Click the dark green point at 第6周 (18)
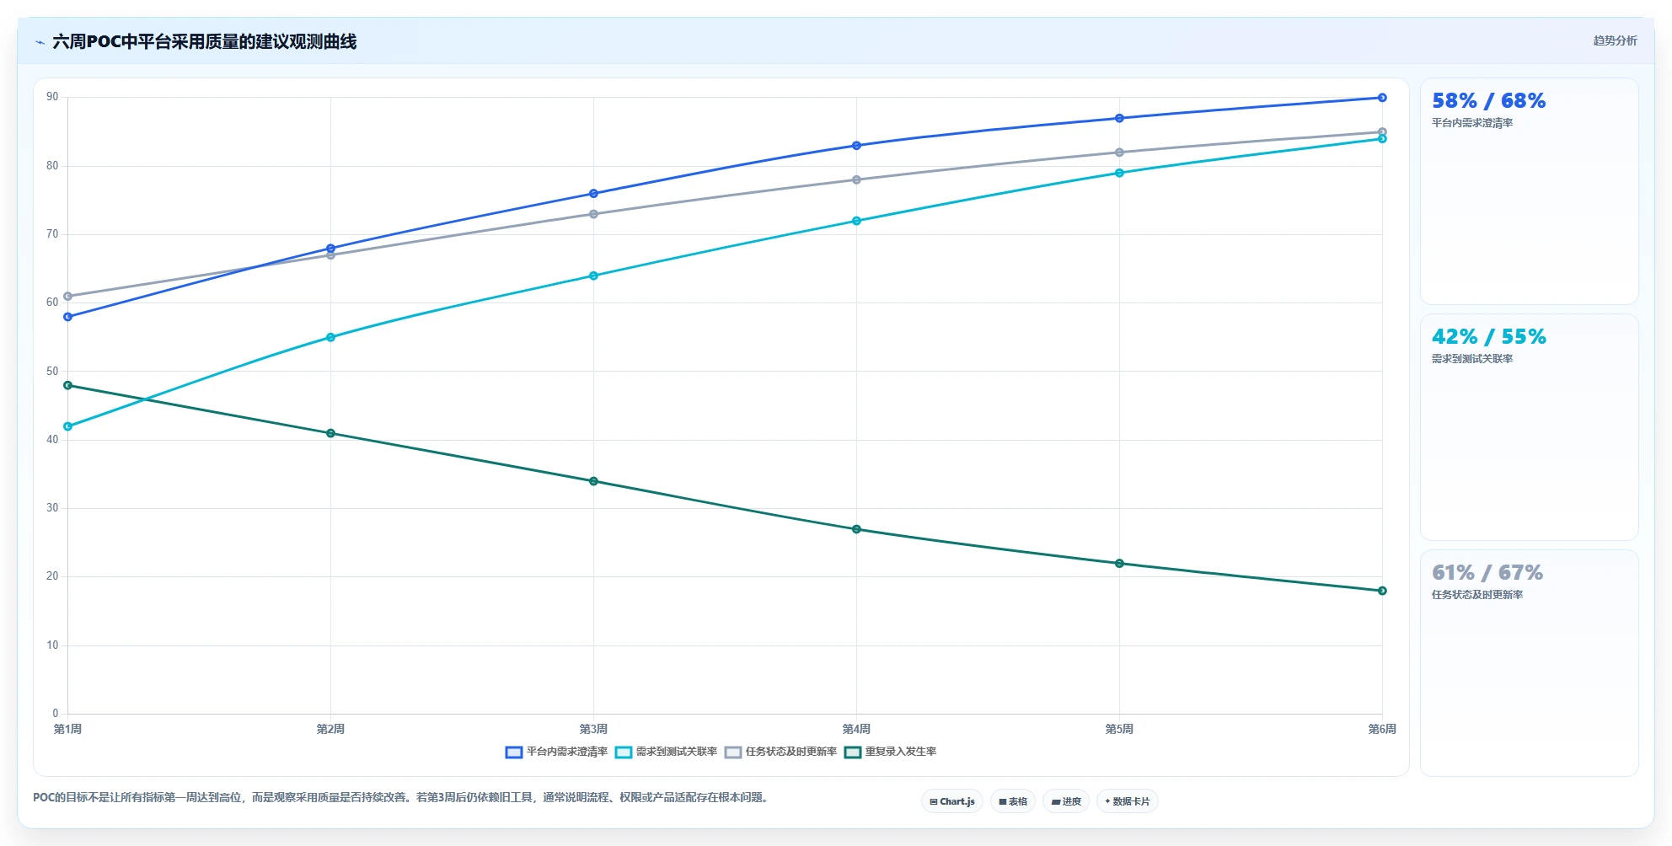 pyautogui.click(x=1382, y=591)
